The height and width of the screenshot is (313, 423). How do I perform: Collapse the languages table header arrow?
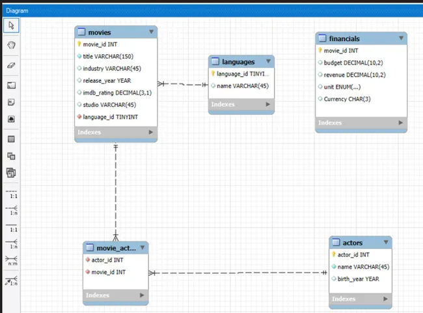click(x=268, y=61)
